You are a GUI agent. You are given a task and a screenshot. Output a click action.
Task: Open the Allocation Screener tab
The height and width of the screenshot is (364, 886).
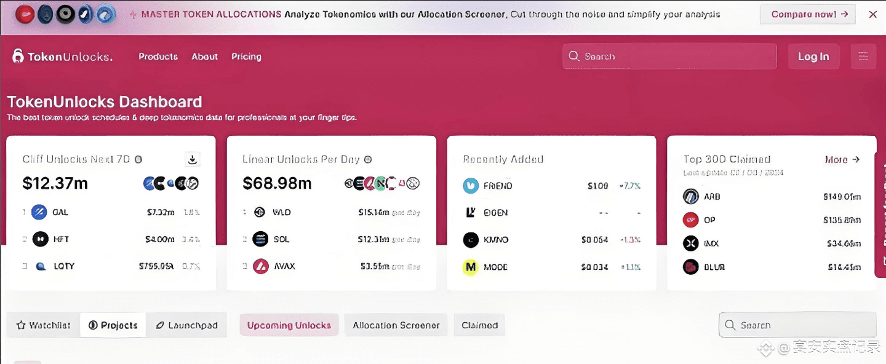click(396, 325)
